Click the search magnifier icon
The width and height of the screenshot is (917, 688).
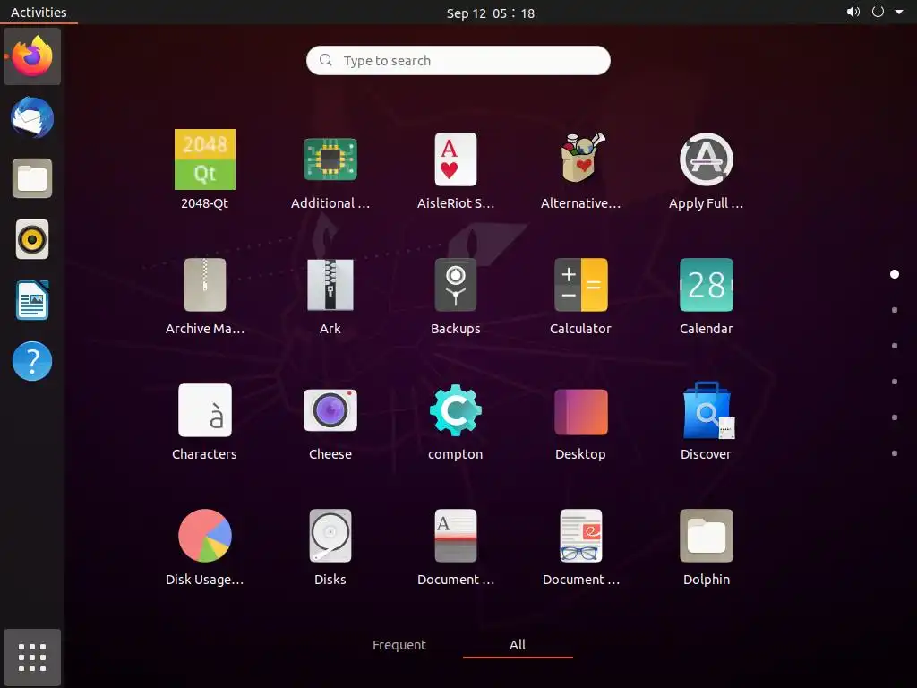coord(326,60)
